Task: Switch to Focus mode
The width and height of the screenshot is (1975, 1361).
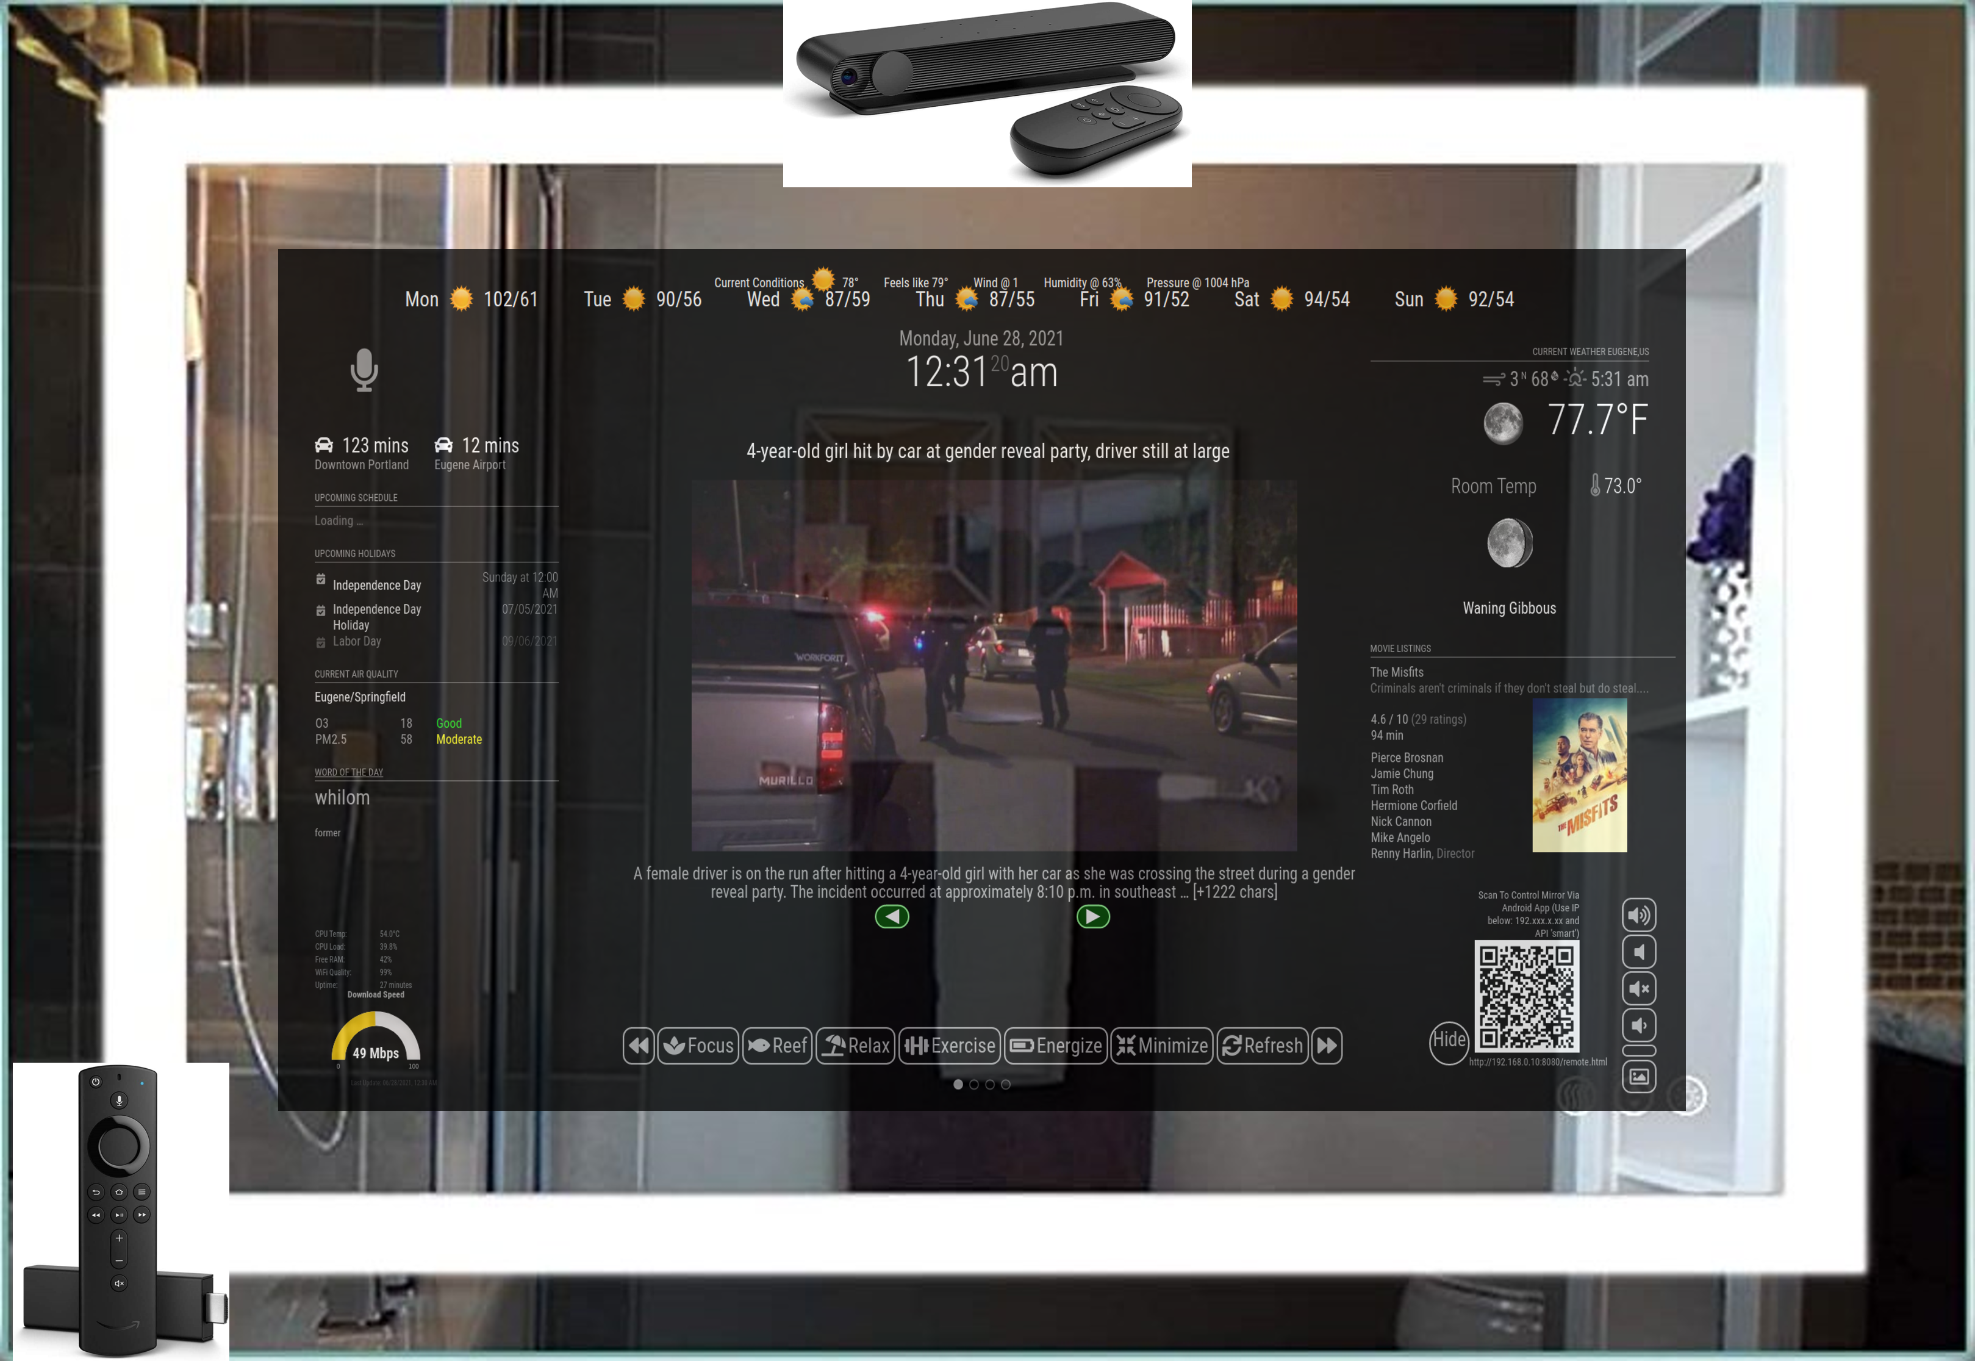Action: [x=698, y=1046]
